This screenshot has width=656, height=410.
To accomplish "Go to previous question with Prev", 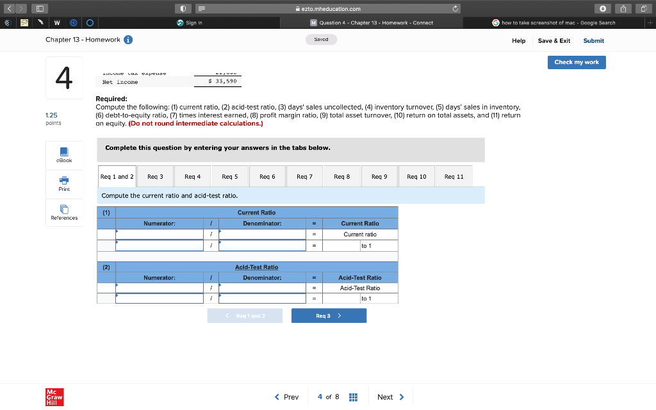I will (286, 397).
